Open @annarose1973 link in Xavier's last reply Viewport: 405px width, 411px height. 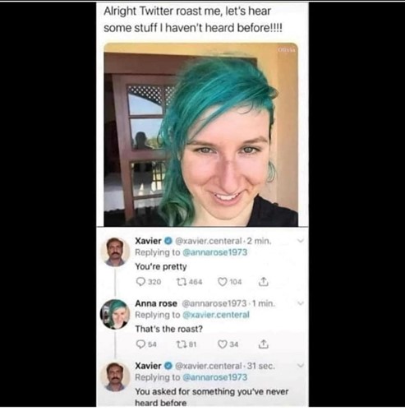coord(215,377)
